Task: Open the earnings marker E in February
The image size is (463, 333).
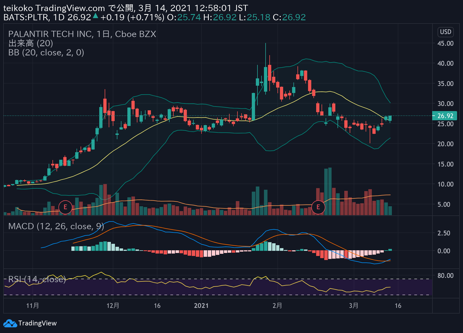Action: click(x=318, y=207)
